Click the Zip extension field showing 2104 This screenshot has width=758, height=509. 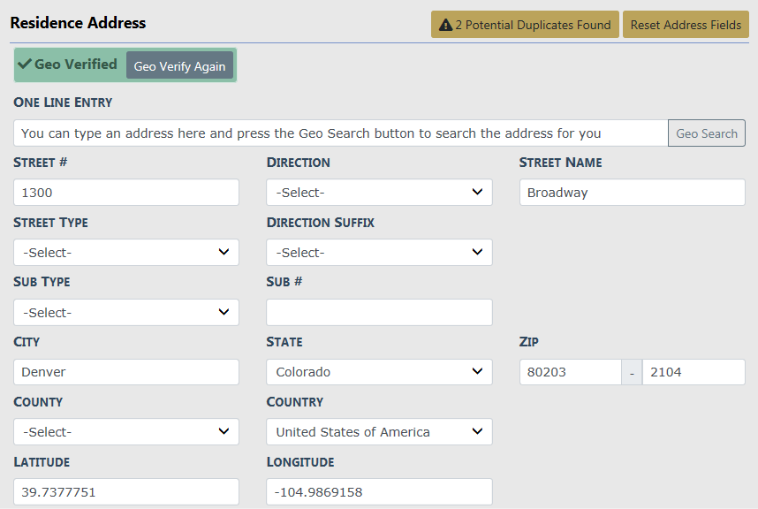click(693, 372)
